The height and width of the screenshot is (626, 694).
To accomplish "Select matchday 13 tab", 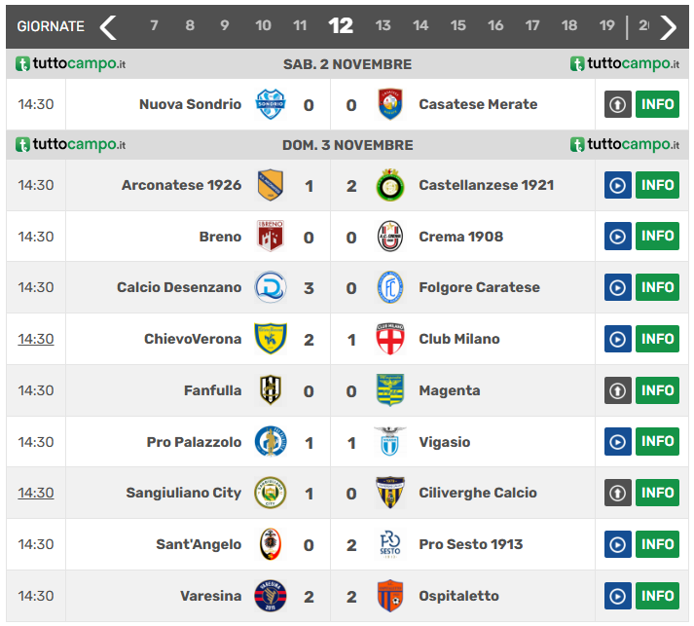I will (384, 26).
